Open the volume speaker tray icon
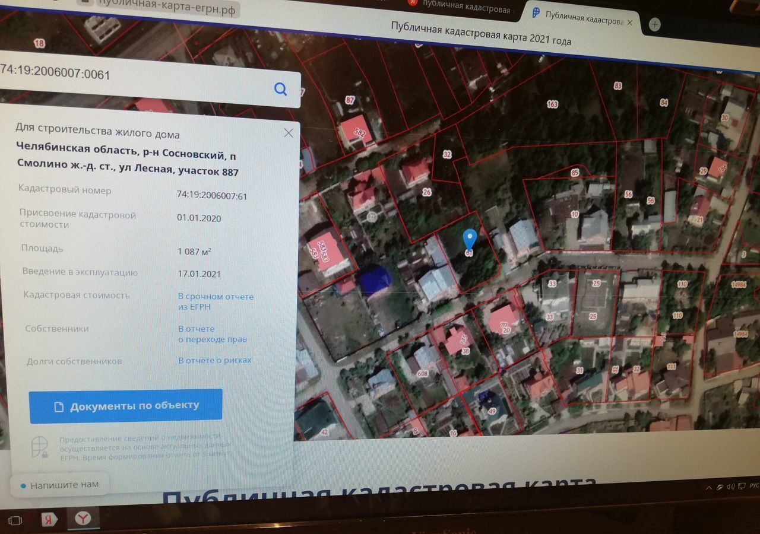Image resolution: width=760 pixels, height=534 pixels. (730, 487)
